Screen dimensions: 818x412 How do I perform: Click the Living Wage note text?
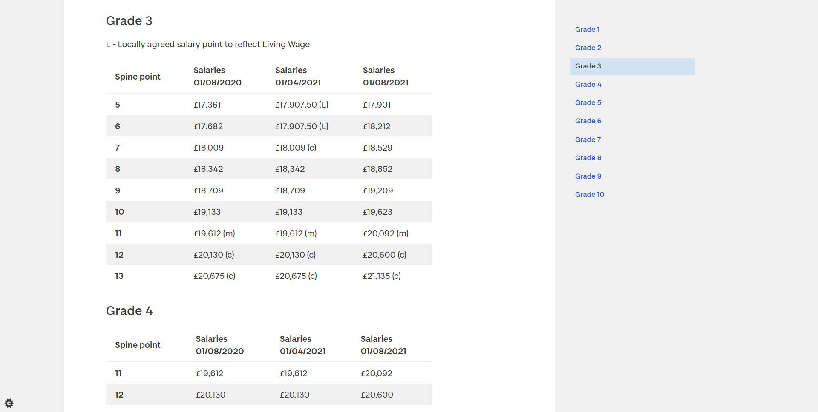pyautogui.click(x=207, y=45)
